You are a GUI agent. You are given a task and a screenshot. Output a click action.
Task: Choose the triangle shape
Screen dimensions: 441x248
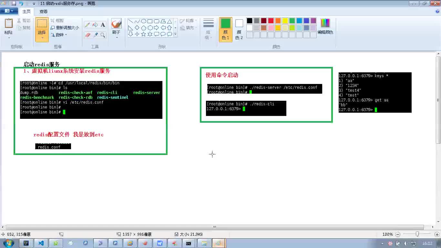[169, 21]
